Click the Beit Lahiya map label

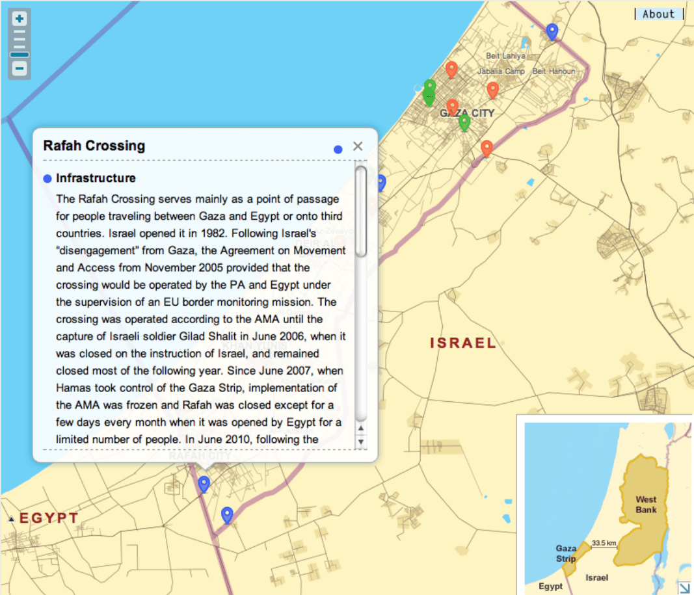tap(506, 56)
